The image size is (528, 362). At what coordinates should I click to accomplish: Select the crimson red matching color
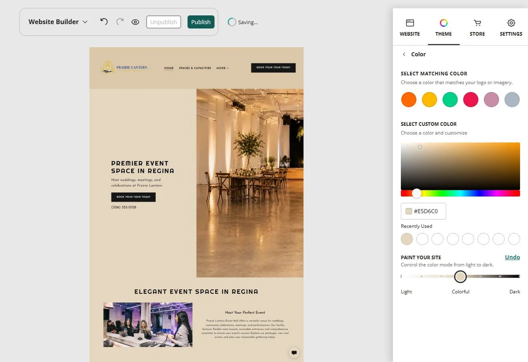click(x=471, y=99)
